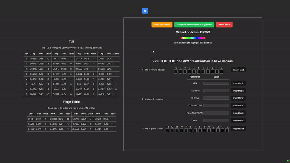
Task: Select virtual address bit 10 box
Action: (x=176, y=71)
